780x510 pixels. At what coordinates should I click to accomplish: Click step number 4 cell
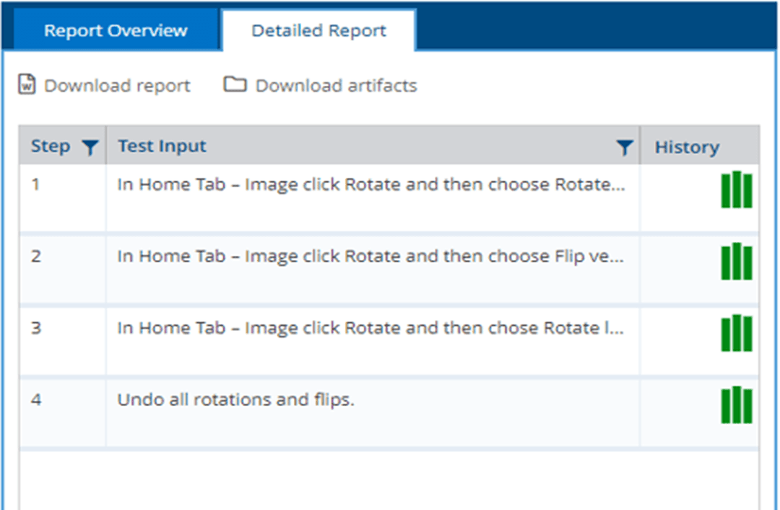[x=36, y=399]
